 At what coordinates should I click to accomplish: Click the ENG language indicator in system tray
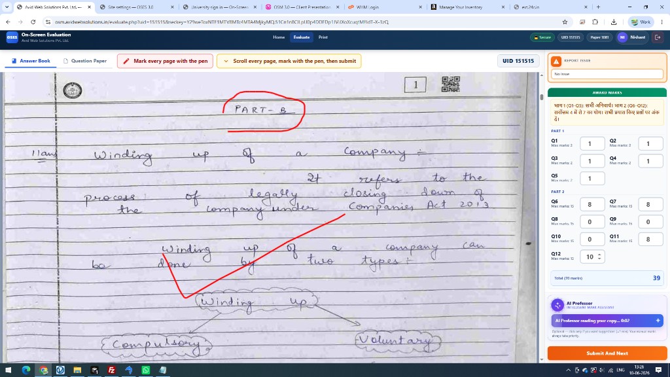pos(620,370)
